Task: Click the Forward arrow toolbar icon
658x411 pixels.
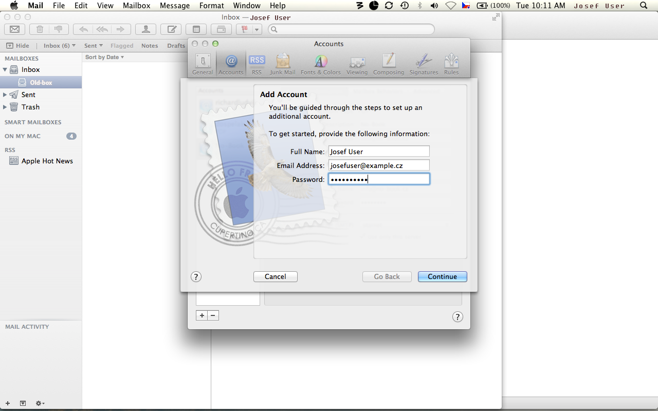Action: (x=121, y=29)
